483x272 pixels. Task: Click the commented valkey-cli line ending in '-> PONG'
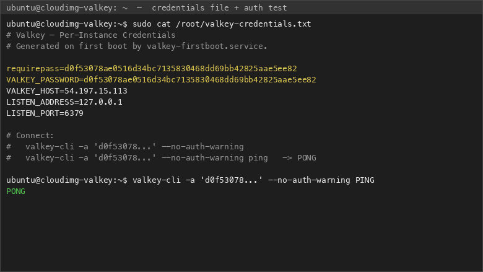point(161,158)
